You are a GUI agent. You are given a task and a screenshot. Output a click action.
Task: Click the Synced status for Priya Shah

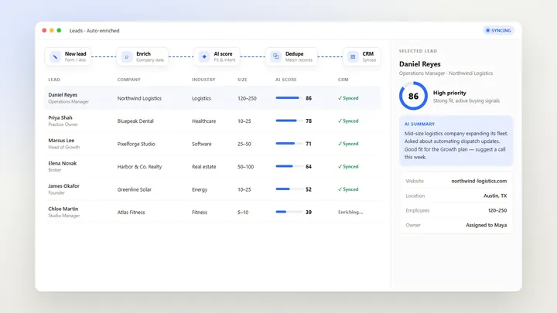coord(348,121)
